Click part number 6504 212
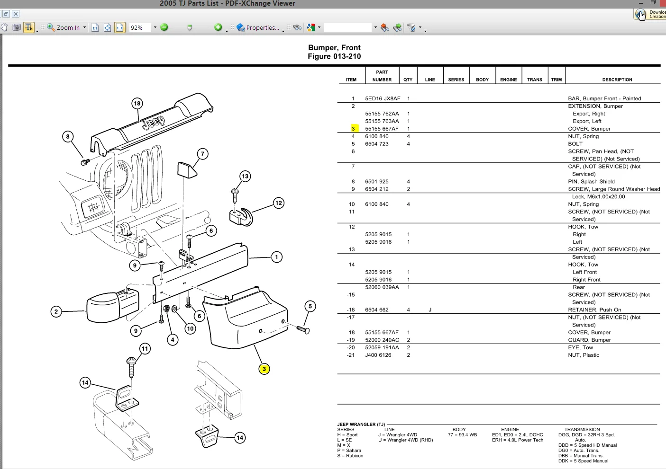 [377, 189]
